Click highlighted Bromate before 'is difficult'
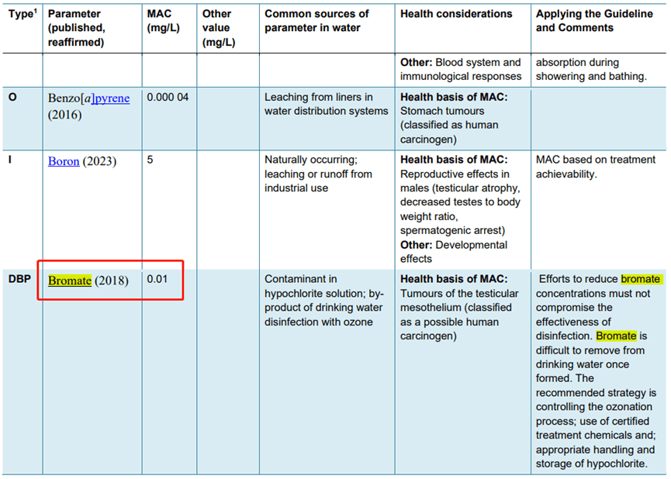 pyautogui.click(x=616, y=336)
